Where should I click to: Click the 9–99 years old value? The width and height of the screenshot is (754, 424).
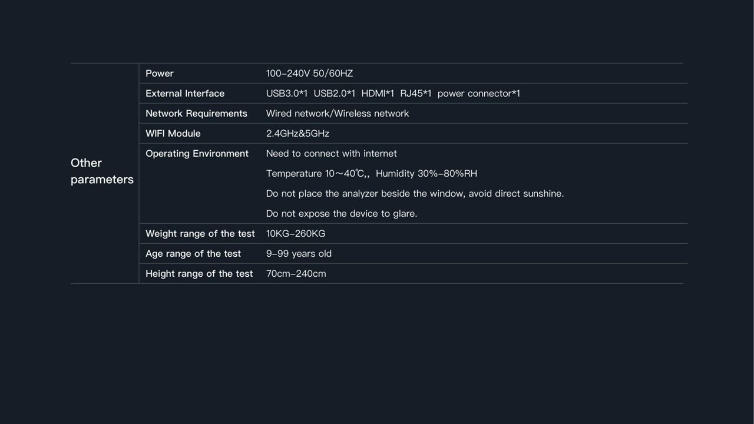click(x=299, y=254)
